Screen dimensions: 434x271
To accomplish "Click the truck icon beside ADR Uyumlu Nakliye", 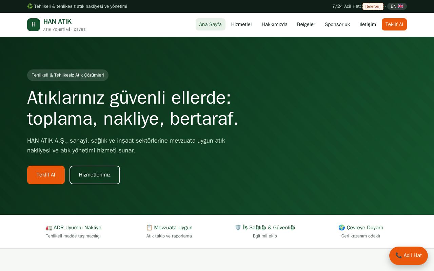I will point(49,228).
